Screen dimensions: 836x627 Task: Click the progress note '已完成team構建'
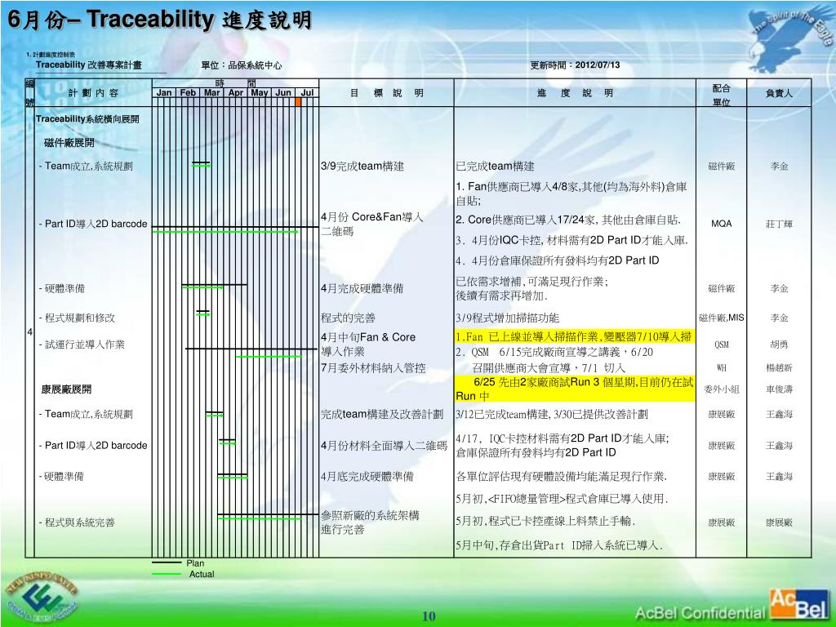[x=495, y=167]
